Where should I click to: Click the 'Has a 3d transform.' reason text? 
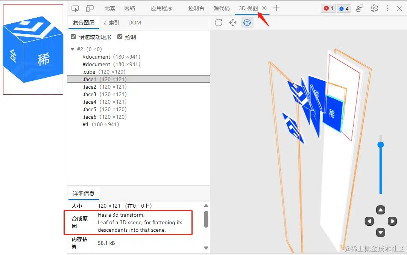coord(121,215)
